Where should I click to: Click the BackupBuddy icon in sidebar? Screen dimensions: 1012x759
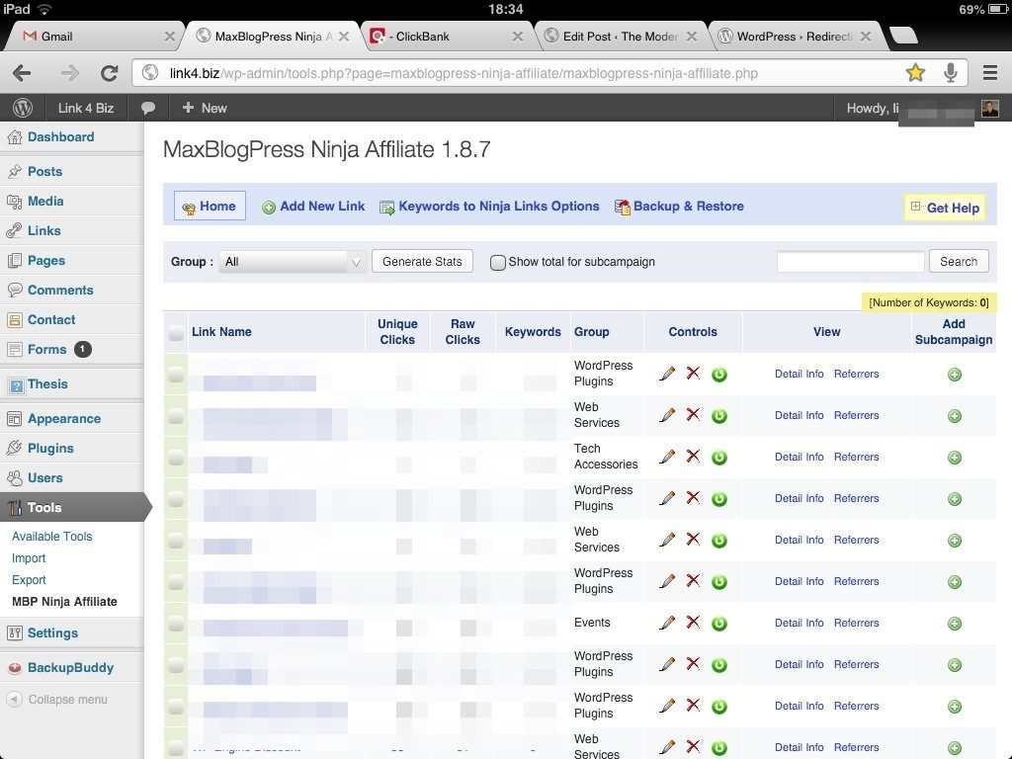tap(14, 668)
